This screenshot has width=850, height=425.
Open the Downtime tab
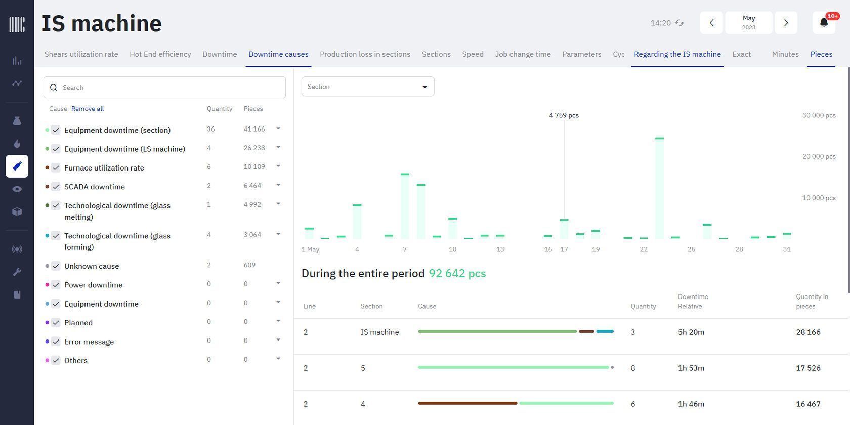[x=220, y=54]
